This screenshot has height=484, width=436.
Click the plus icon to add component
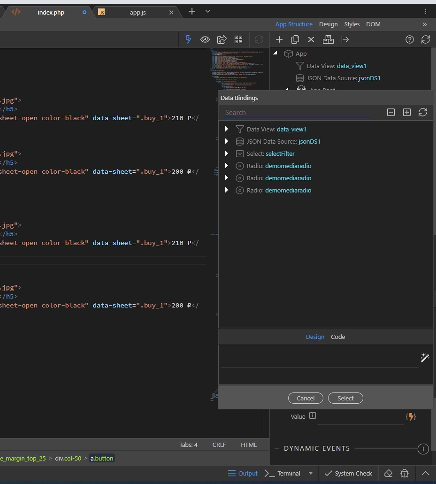[279, 39]
